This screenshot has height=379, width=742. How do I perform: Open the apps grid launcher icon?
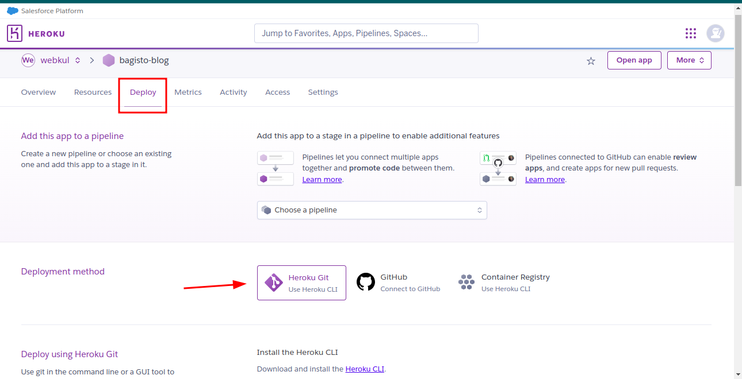(691, 33)
